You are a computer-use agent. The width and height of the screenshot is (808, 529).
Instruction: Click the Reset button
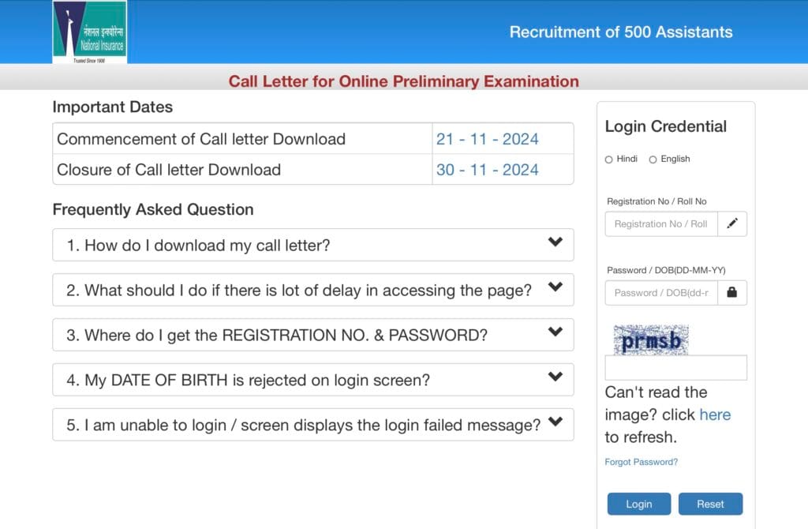click(x=711, y=504)
